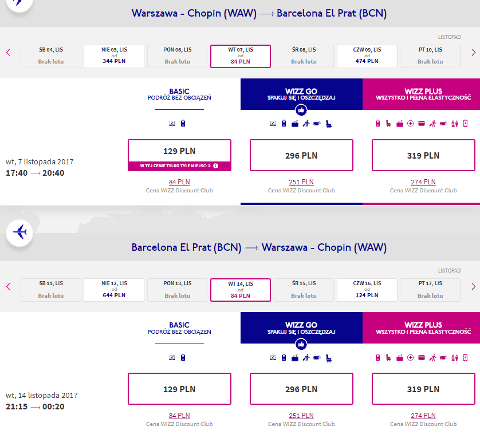Select outbound BASIC fare 129 PLN
480x434 pixels.
tap(179, 151)
